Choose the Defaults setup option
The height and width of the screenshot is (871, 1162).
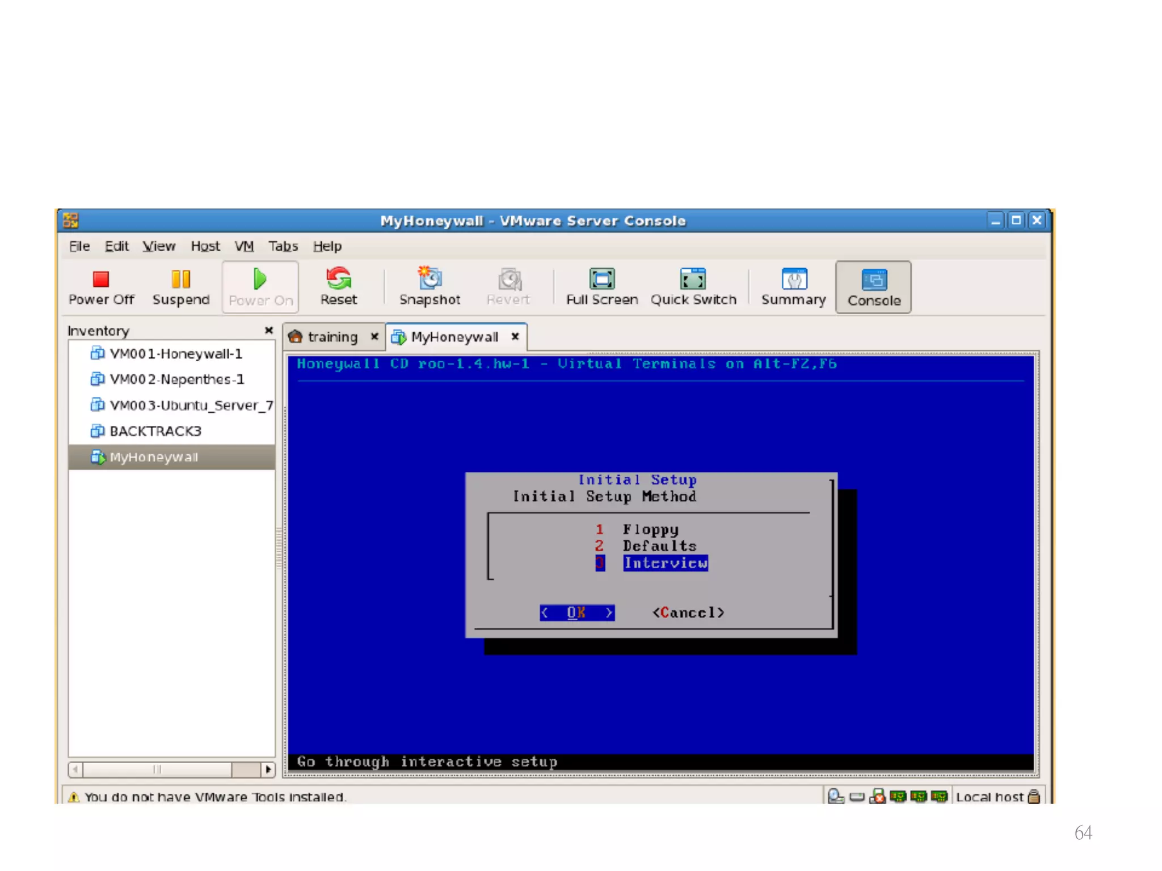(x=659, y=546)
